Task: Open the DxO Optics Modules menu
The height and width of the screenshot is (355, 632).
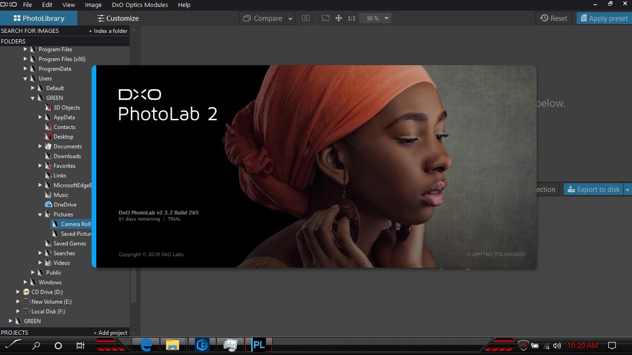Action: pos(140,5)
